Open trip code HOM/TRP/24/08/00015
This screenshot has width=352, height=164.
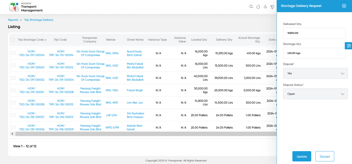pyautogui.click(x=61, y=103)
